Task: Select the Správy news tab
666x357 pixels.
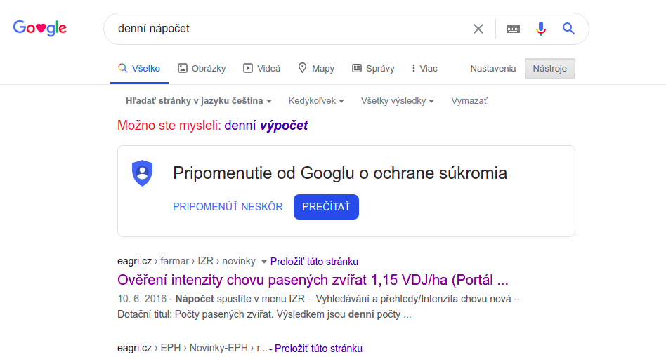Action: point(373,69)
